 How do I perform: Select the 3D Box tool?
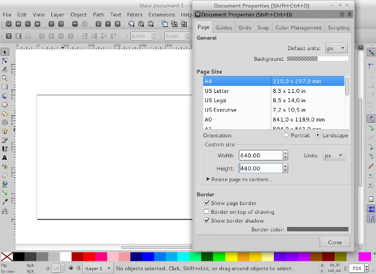(x=5, y=96)
